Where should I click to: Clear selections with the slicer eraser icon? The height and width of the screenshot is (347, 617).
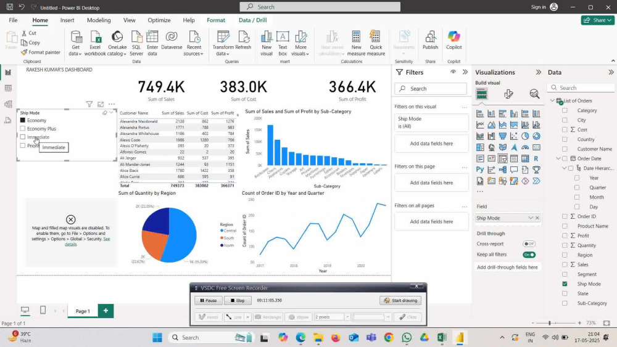coord(105,113)
